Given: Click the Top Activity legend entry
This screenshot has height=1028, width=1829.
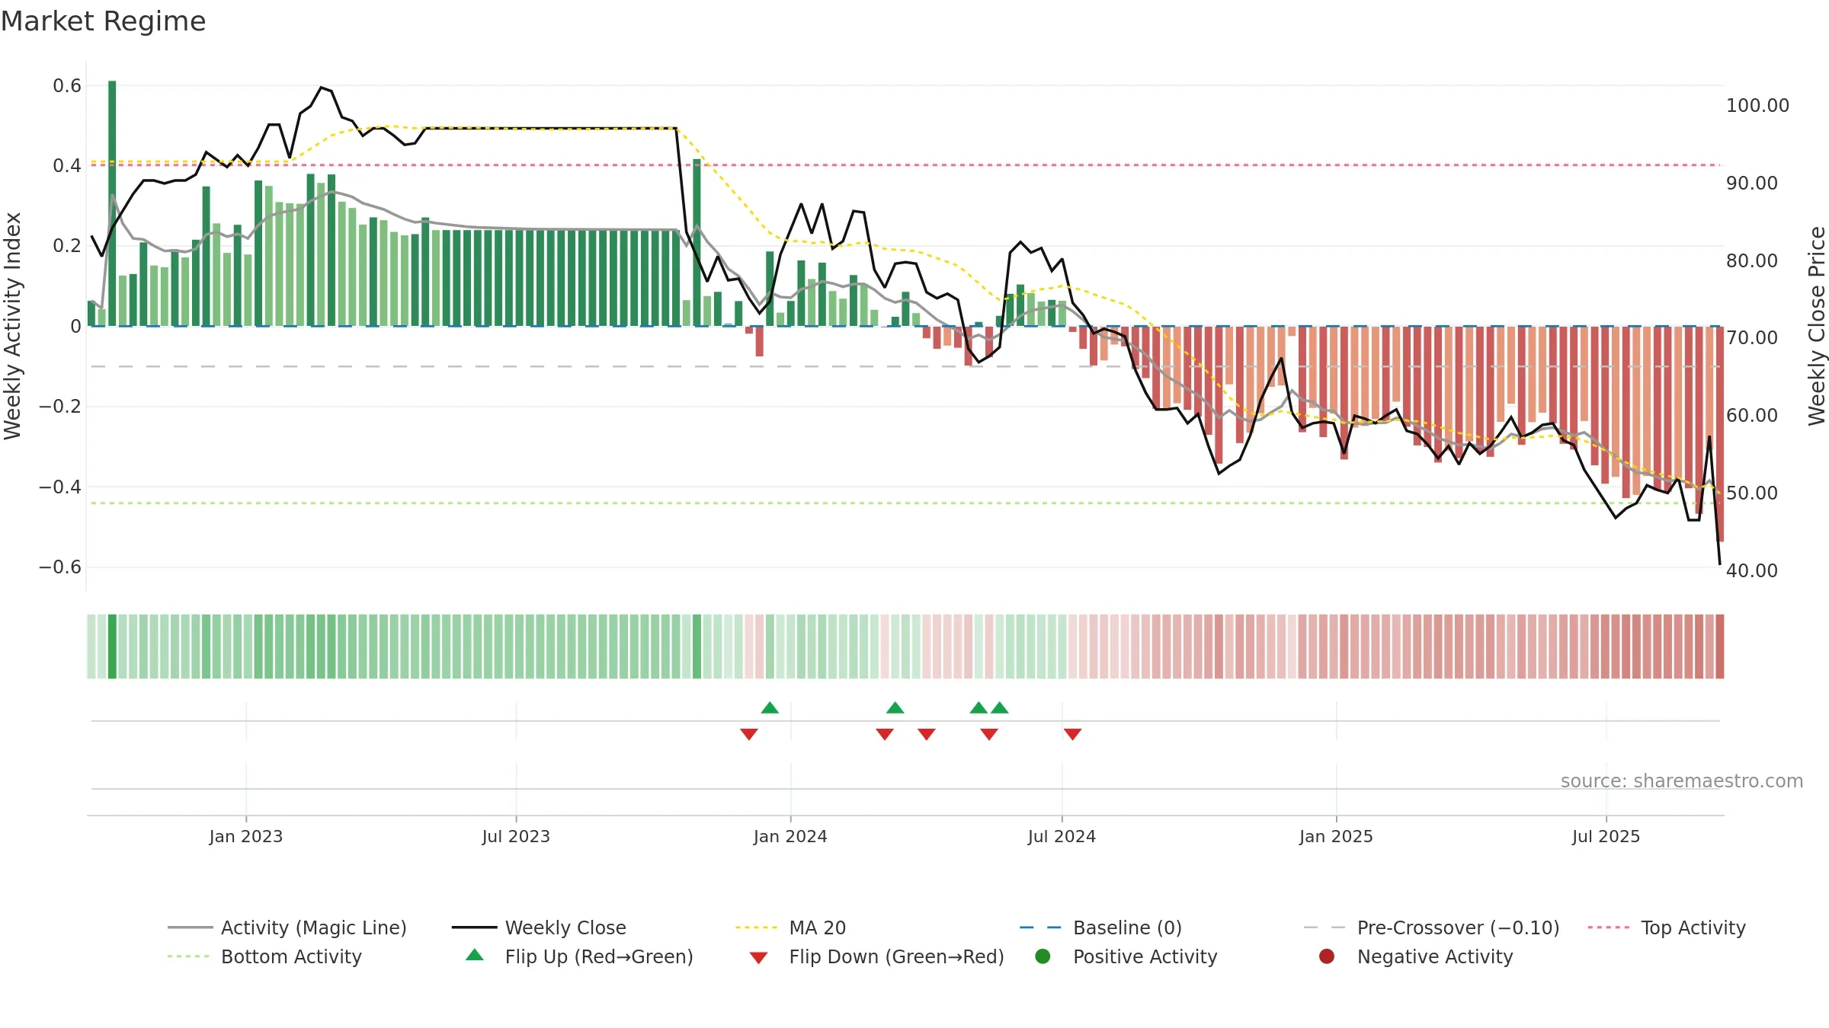Looking at the screenshot, I should (1667, 927).
